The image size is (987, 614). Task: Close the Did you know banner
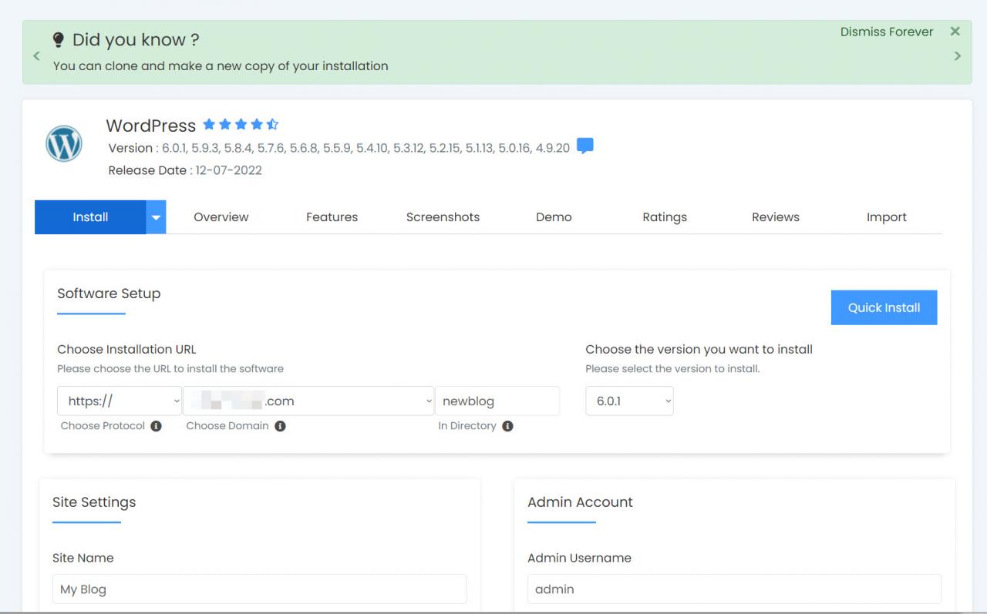coord(955,32)
